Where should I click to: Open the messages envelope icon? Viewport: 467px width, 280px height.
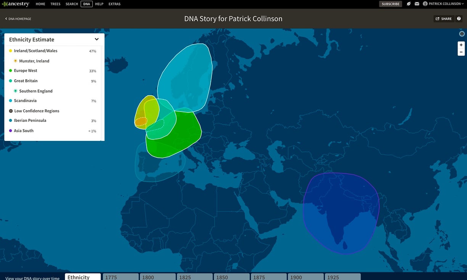[417, 4]
